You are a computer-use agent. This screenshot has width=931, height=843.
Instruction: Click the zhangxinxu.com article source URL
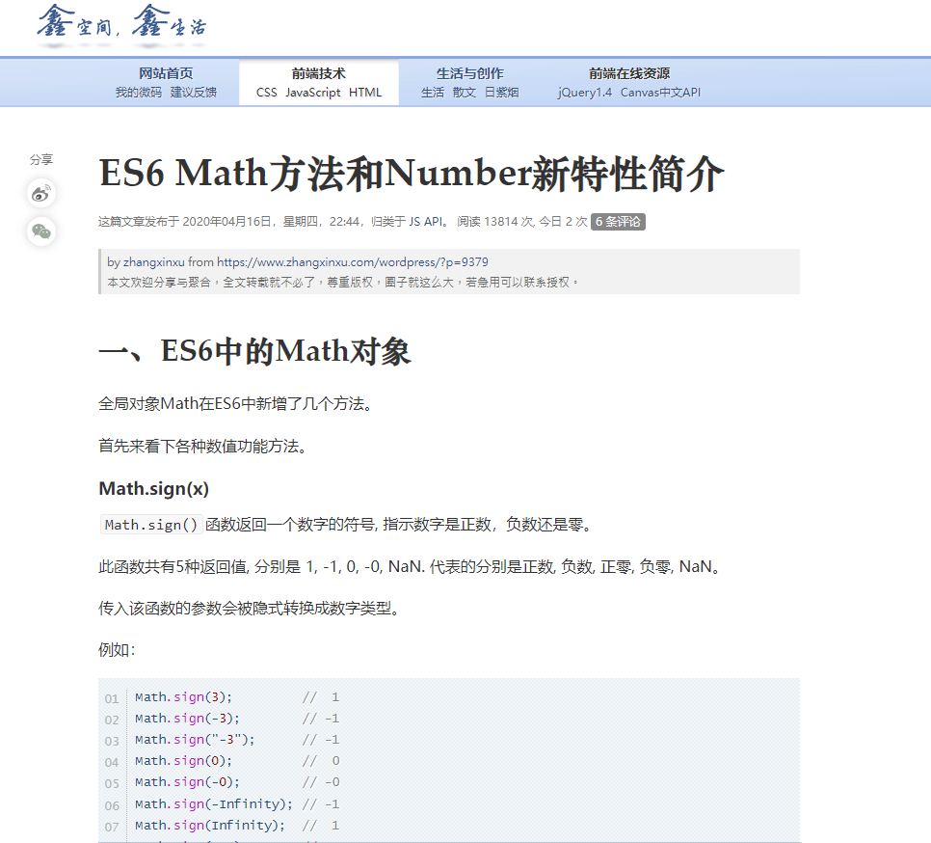coord(352,262)
